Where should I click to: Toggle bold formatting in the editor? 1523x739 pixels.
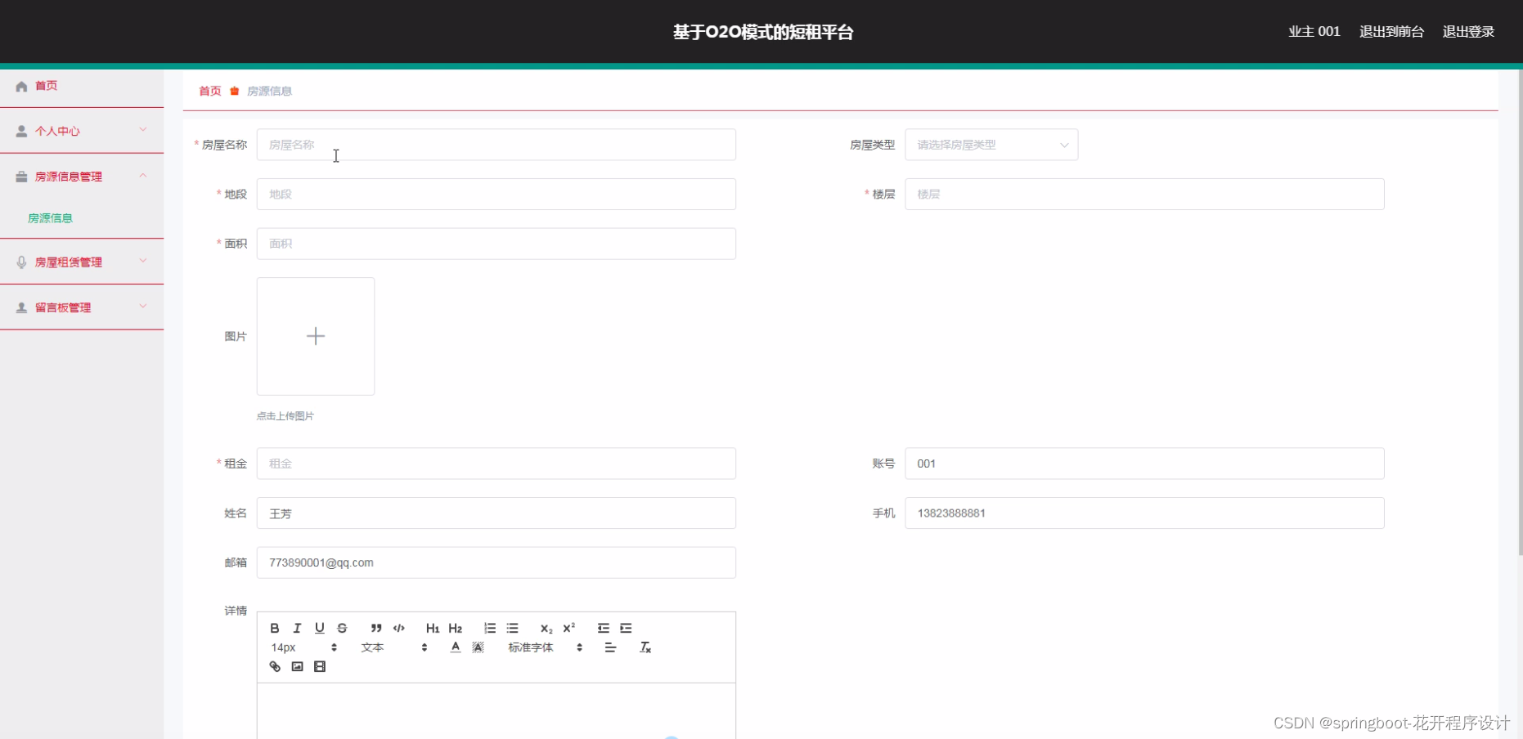point(275,628)
